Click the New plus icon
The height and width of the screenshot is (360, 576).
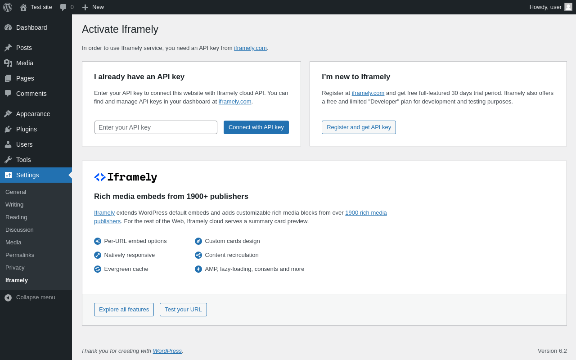(x=85, y=7)
